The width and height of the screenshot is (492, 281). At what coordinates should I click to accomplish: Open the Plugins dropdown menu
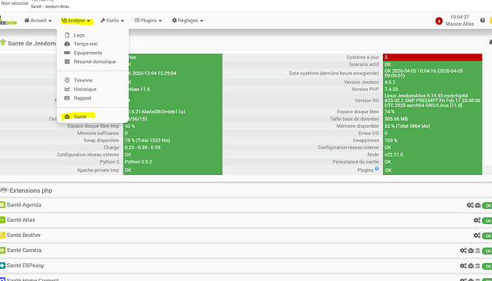coord(148,21)
